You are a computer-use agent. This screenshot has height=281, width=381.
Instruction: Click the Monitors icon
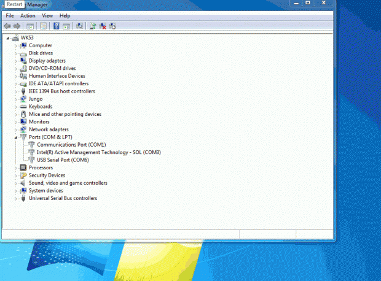click(23, 121)
